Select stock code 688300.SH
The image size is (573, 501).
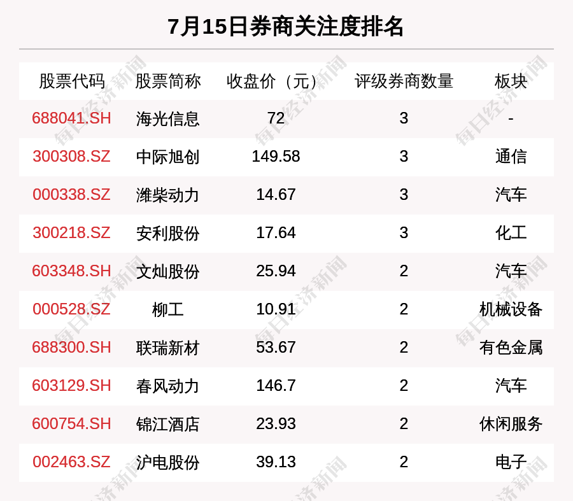point(71,348)
